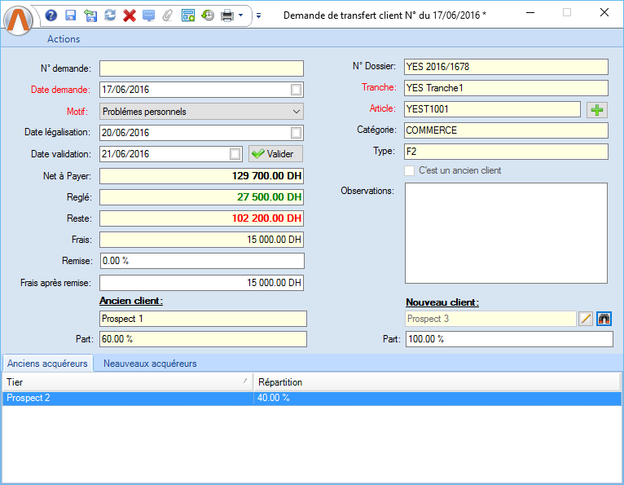Screen dimensions: 624x485
Task: Click the green plus next to Article
Action: [x=596, y=110]
